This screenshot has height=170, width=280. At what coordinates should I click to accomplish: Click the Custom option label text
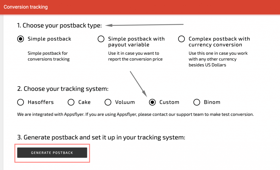point(169,102)
